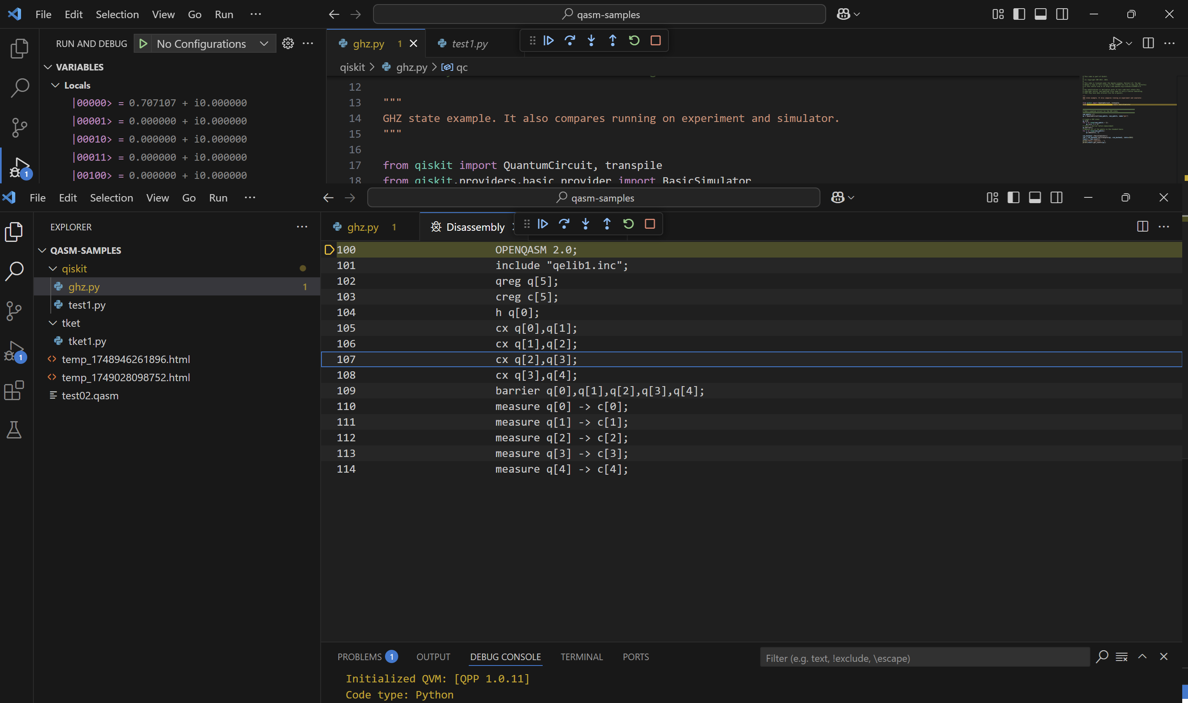Customize layout in bottom window title bar
The height and width of the screenshot is (703, 1188).
[992, 197]
